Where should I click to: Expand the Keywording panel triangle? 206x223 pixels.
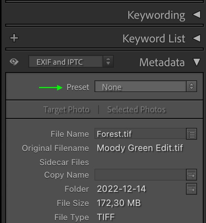tap(197, 14)
